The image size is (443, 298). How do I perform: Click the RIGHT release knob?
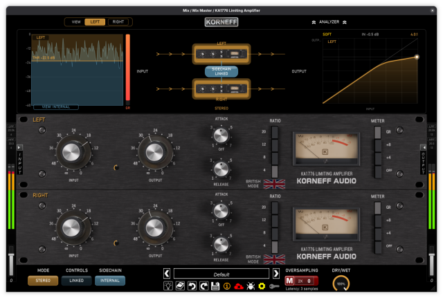click(x=221, y=245)
